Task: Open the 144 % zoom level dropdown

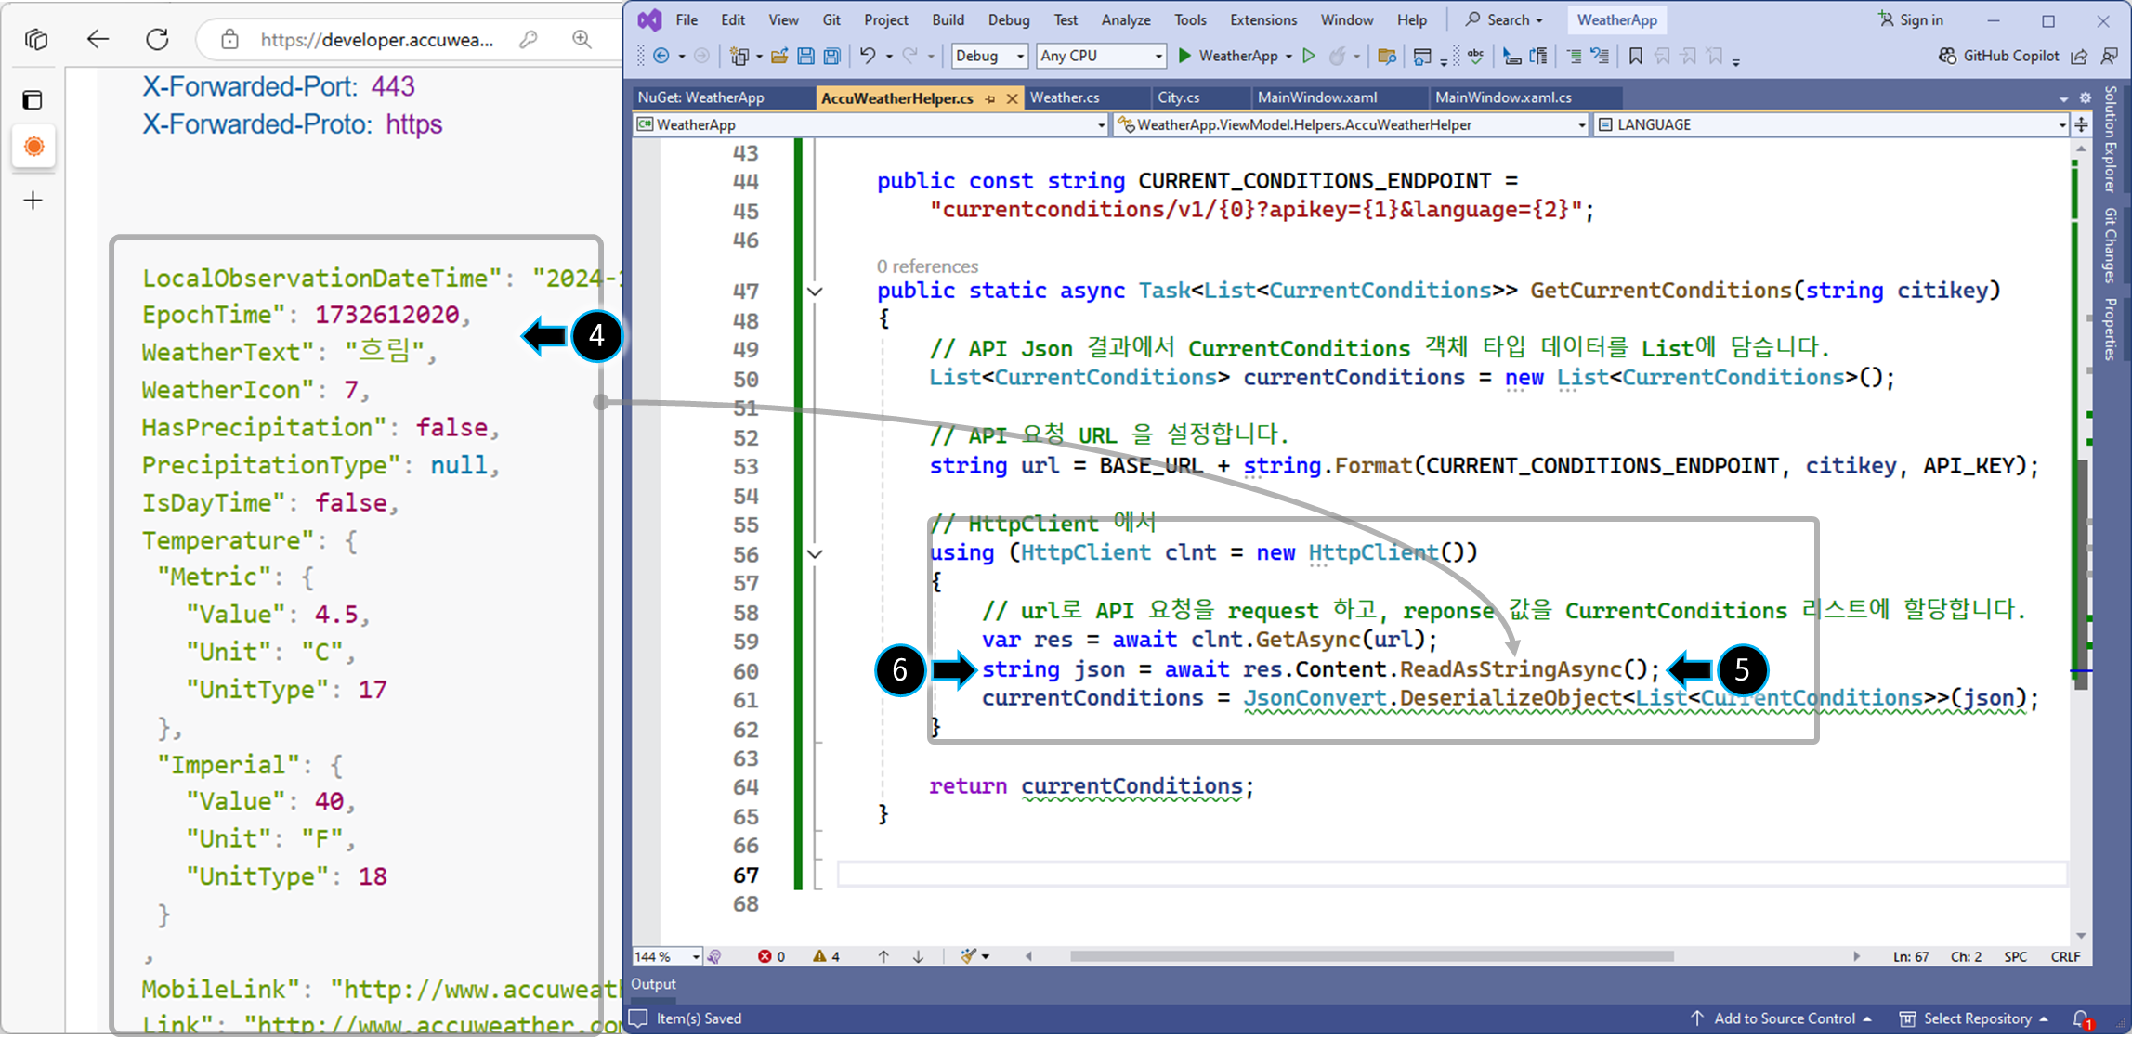Action: click(x=695, y=956)
